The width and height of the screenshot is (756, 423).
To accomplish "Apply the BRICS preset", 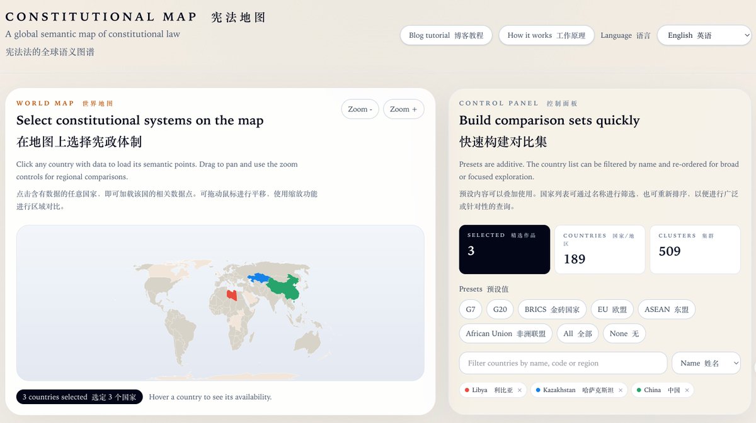I will point(552,309).
